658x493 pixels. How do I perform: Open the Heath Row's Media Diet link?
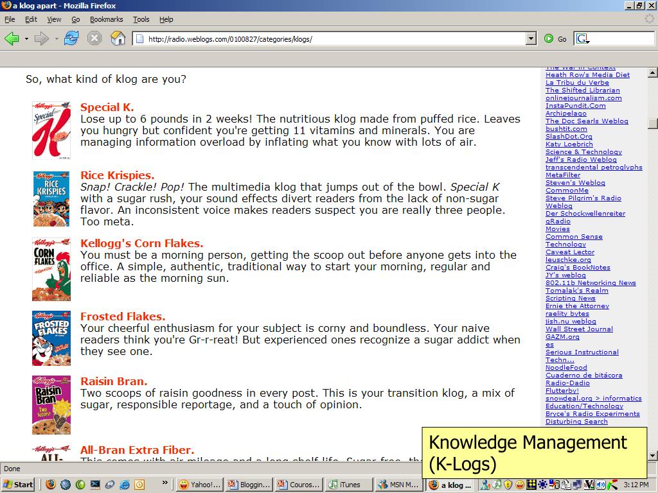pos(587,74)
